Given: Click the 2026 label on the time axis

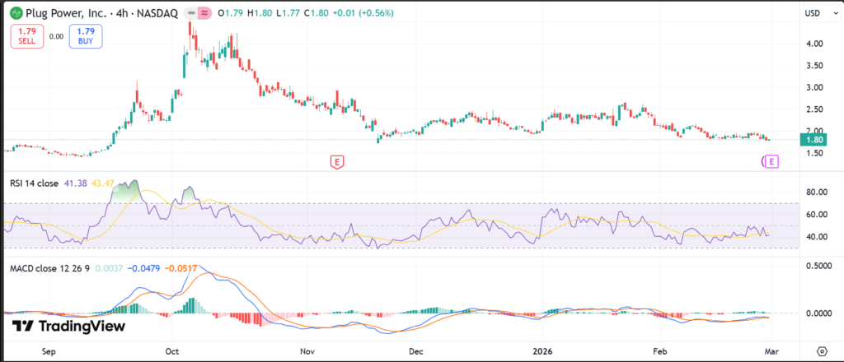Looking at the screenshot, I should [542, 350].
